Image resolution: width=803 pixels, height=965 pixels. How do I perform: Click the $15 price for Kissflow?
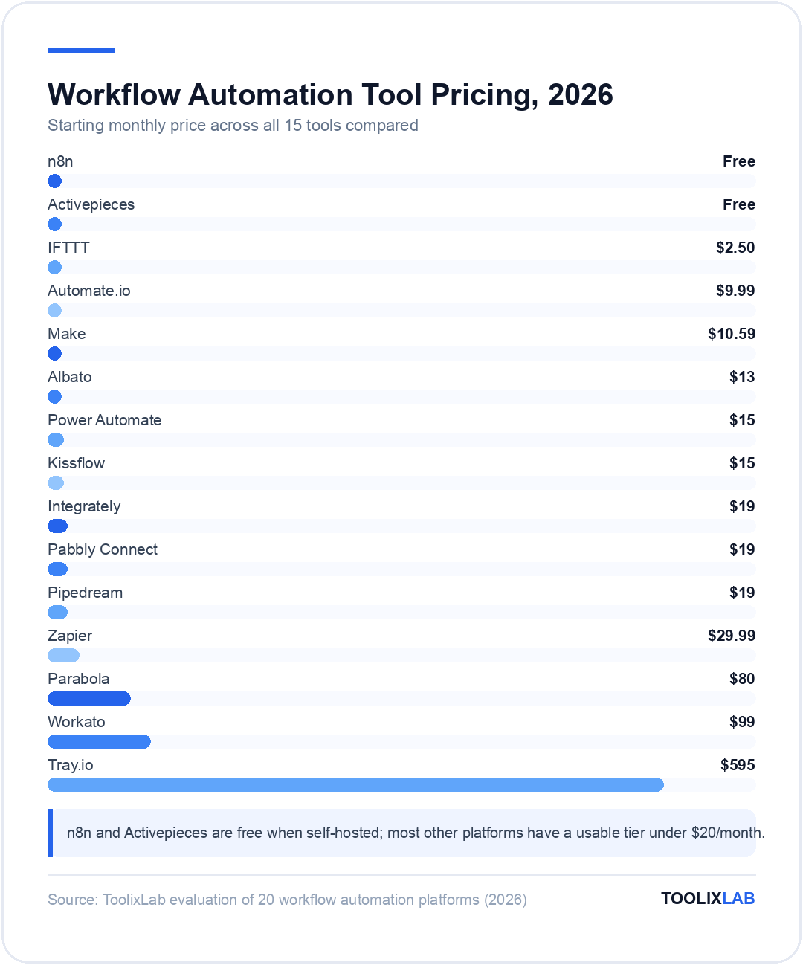click(742, 463)
